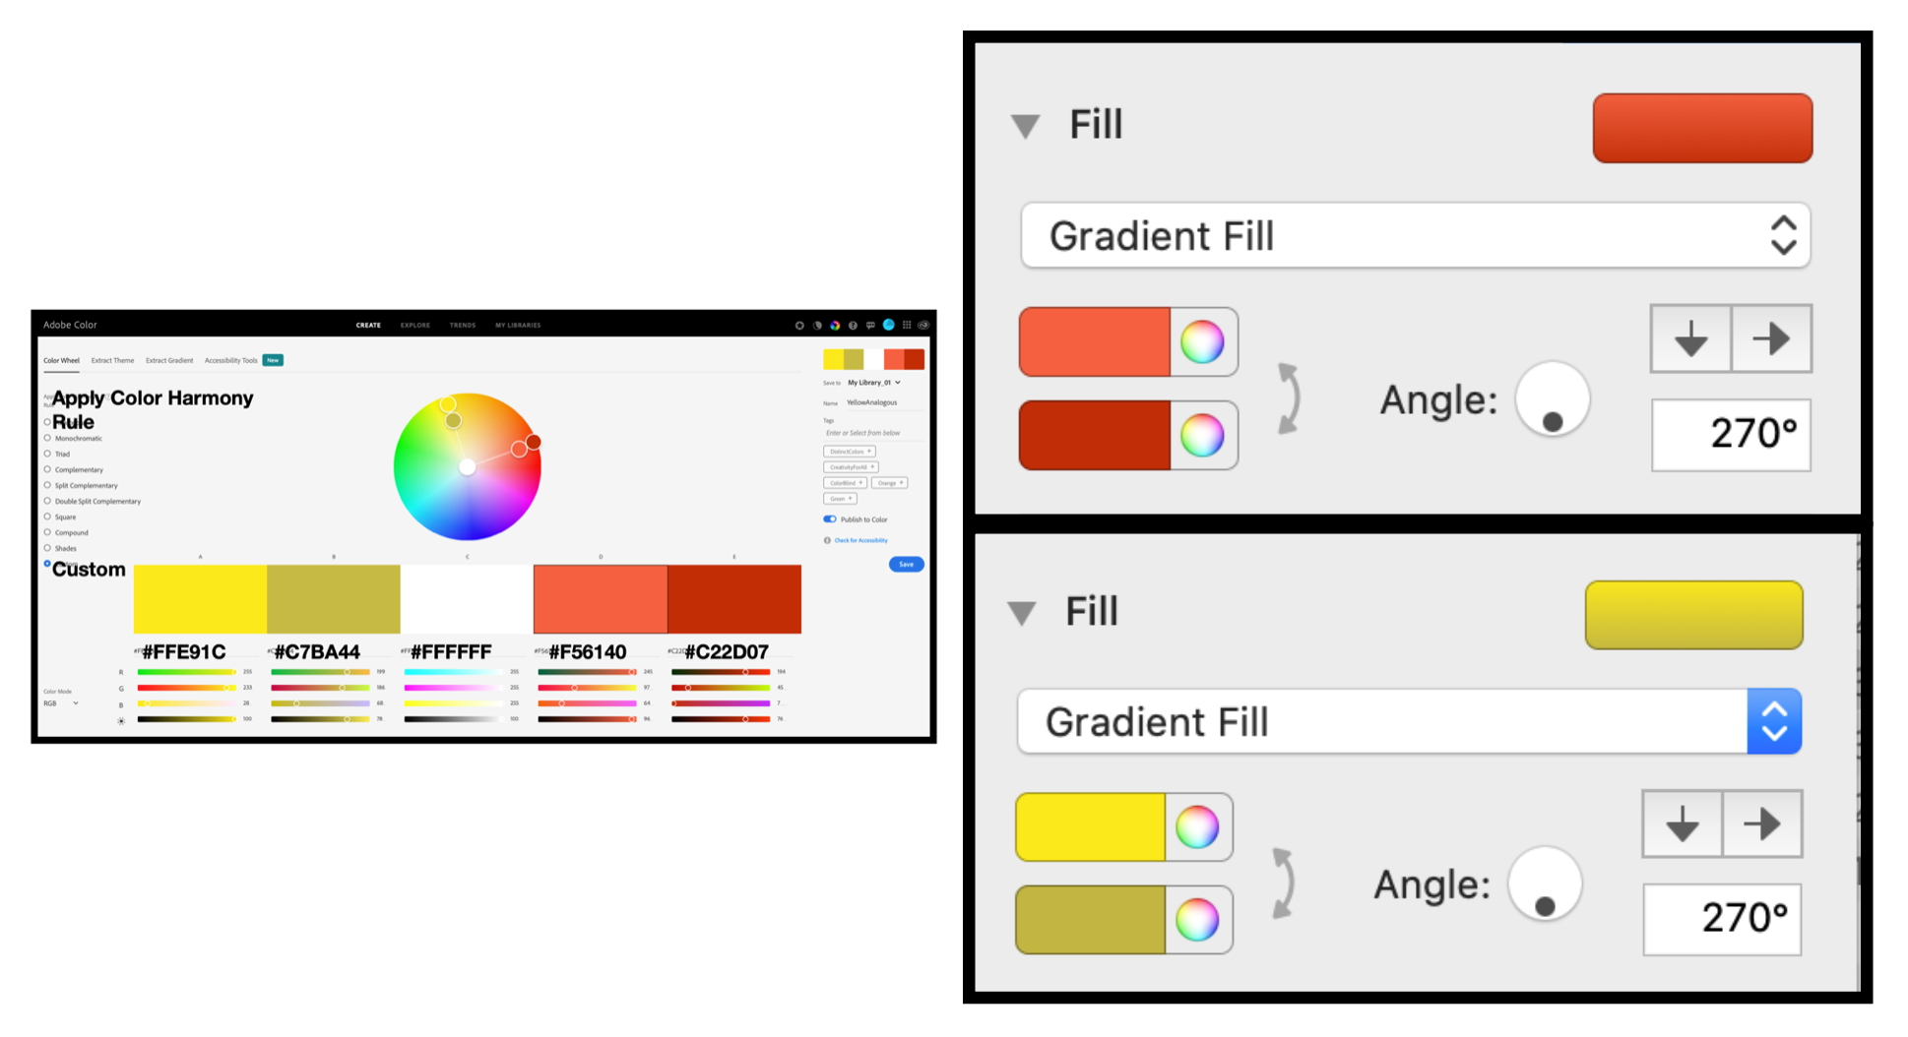Click the vertical gradient direction arrow icon
1908x1037 pixels.
1690,338
